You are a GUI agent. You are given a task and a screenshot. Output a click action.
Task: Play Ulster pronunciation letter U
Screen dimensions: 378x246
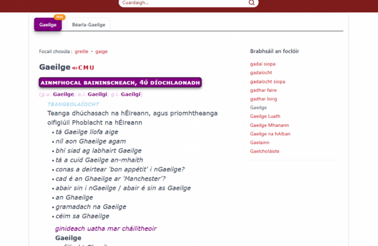tap(91, 68)
